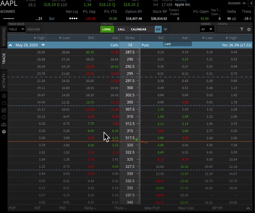Screen dimensions: 255x213
Task: Open the question mark help icon
Action: point(4,132)
